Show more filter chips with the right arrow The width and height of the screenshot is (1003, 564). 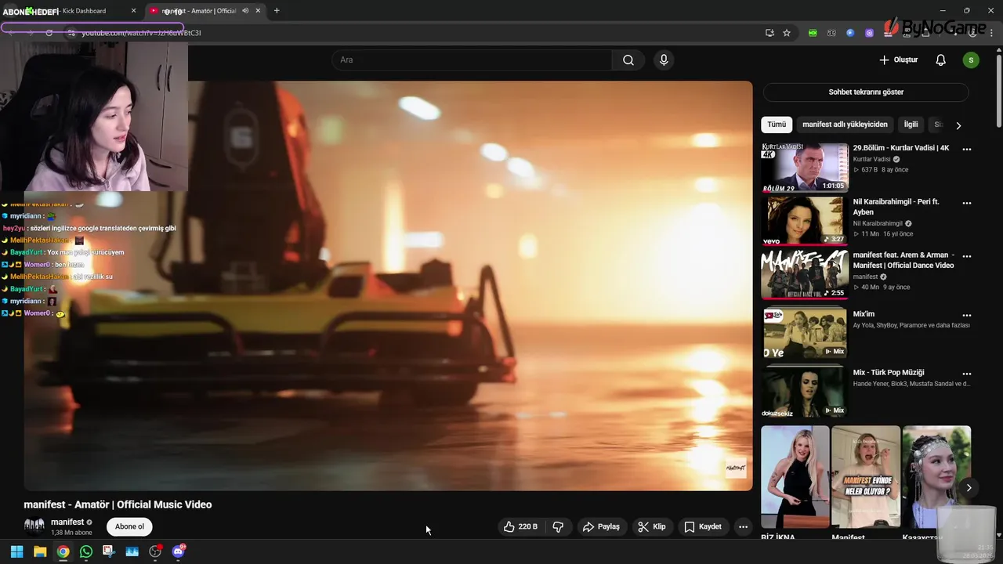958,125
